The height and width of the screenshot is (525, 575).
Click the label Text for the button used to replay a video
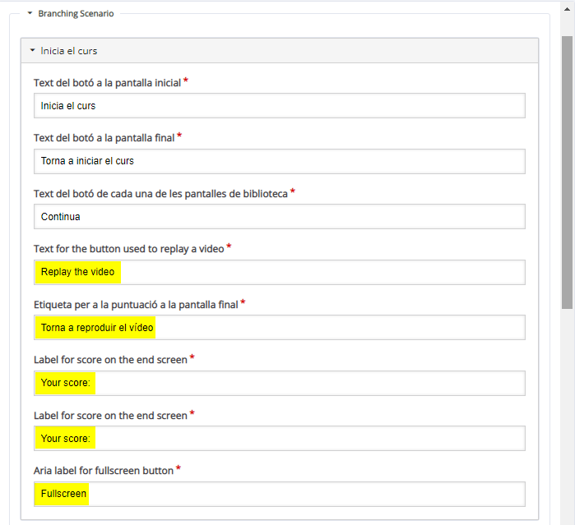click(x=128, y=249)
